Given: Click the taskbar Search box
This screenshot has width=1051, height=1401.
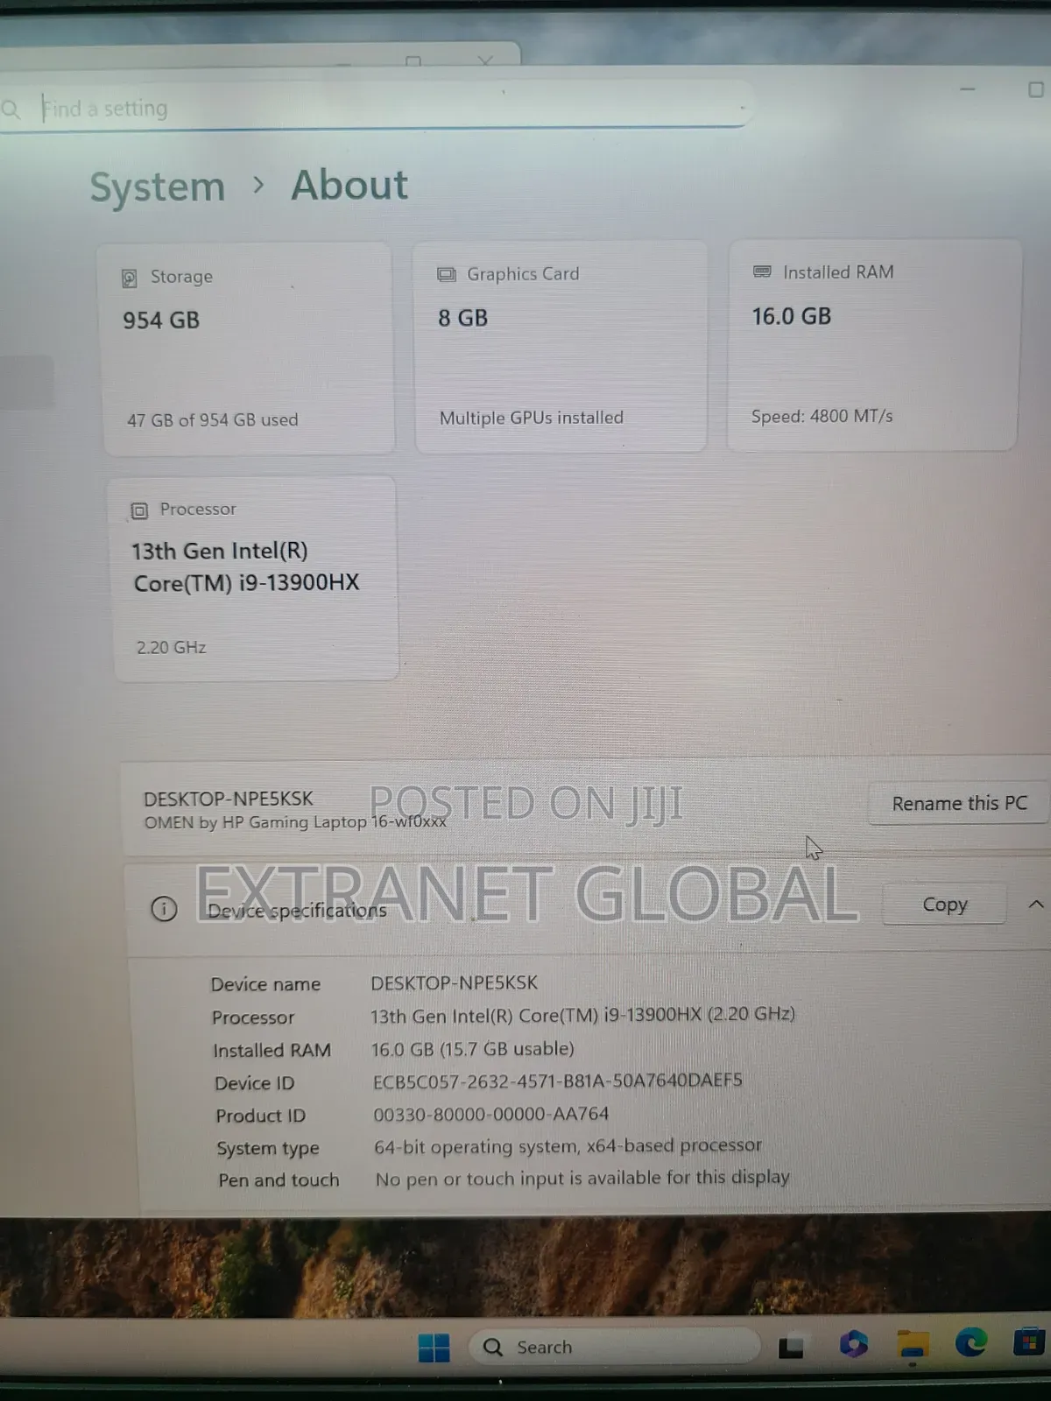Looking at the screenshot, I should click(x=615, y=1347).
